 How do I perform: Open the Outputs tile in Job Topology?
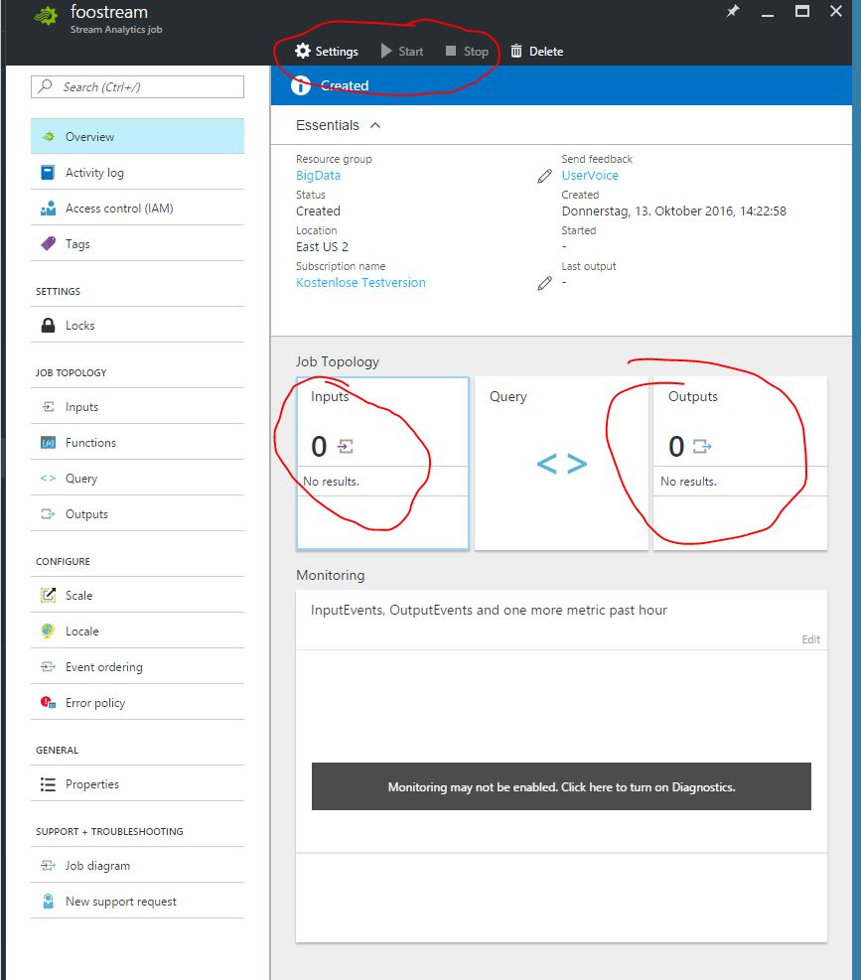click(740, 462)
